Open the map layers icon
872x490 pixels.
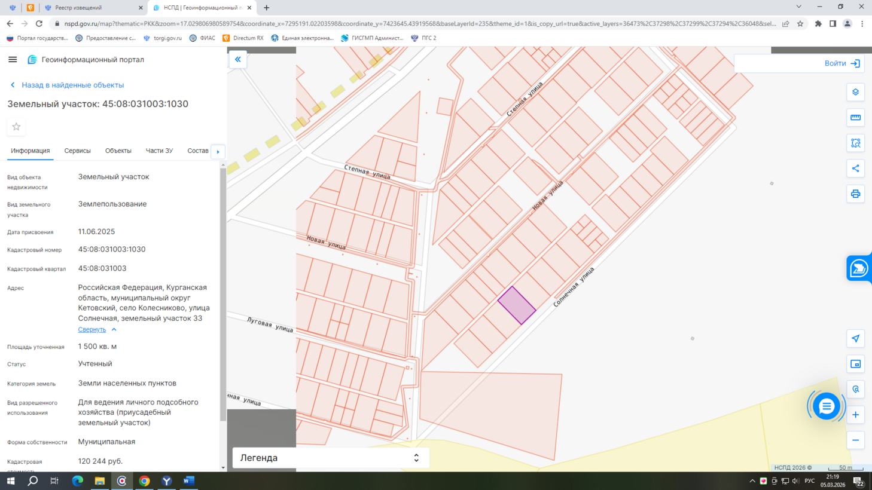coord(855,92)
